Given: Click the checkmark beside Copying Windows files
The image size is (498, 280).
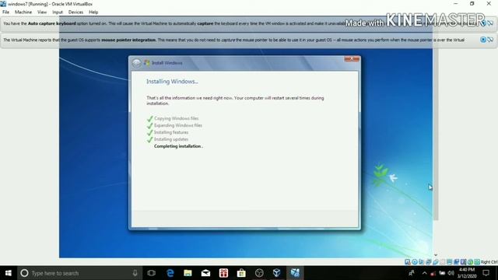Looking at the screenshot, I should point(150,119).
